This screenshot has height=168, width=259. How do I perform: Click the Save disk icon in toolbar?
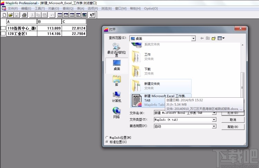(17, 15)
